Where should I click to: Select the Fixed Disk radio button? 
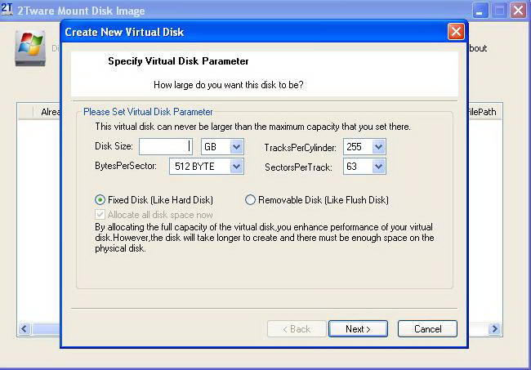(x=100, y=199)
